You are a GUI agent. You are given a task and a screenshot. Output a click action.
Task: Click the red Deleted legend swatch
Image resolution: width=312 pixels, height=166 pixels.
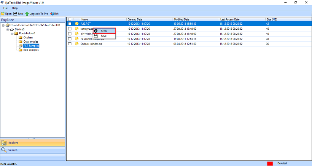point(270,163)
